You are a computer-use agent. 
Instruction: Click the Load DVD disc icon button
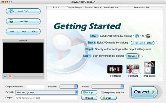[23, 11]
